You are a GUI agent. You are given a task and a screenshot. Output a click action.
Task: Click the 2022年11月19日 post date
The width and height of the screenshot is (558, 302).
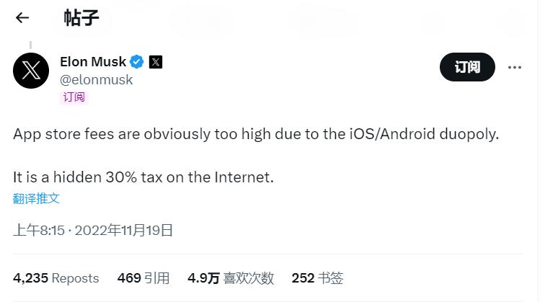tap(124, 231)
